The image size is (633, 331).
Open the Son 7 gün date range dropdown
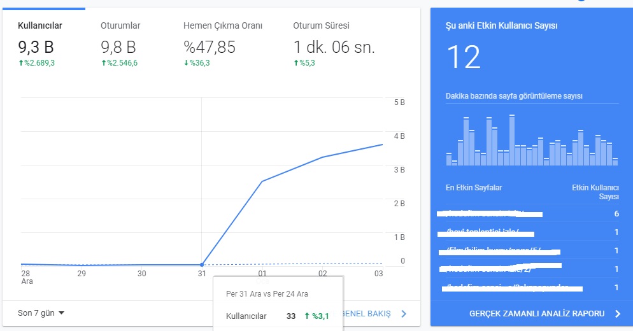[41, 313]
